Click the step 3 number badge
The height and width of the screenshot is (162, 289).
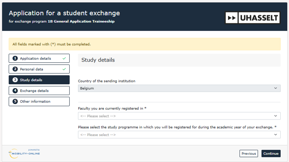point(15,80)
